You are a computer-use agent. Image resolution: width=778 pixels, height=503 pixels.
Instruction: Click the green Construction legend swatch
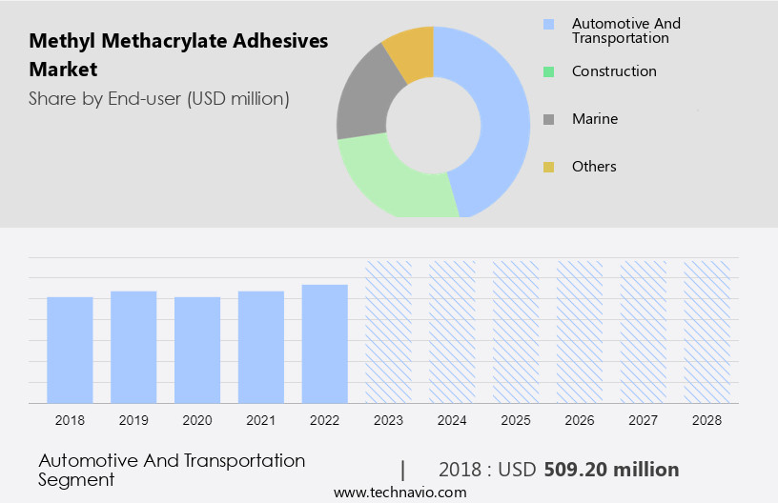point(548,71)
